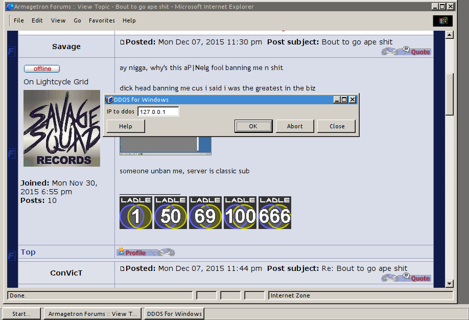Image resolution: width=469 pixels, height=320 pixels.
Task: Open the Favorites menu
Action: coord(102,20)
